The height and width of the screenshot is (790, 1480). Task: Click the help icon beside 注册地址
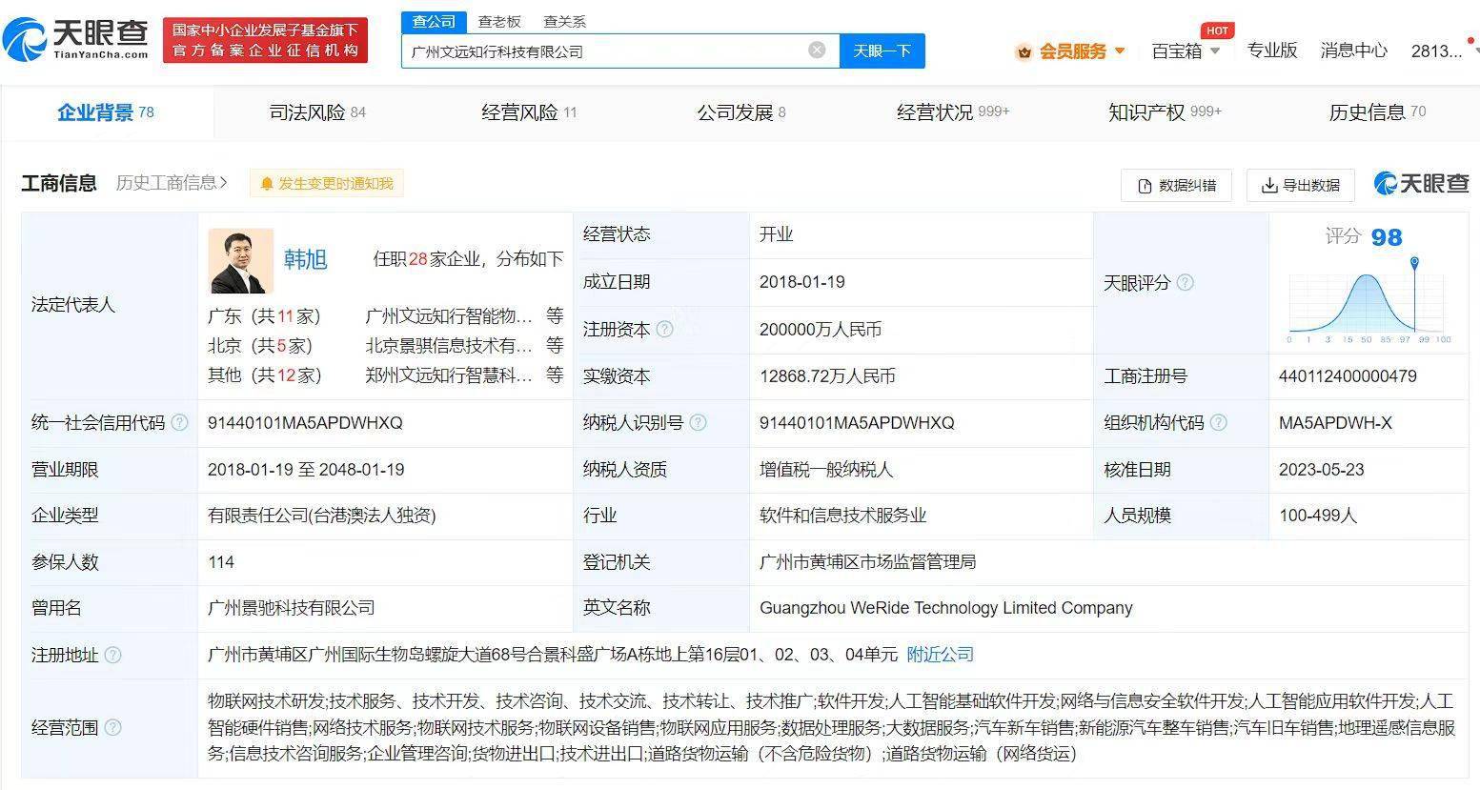coord(112,656)
